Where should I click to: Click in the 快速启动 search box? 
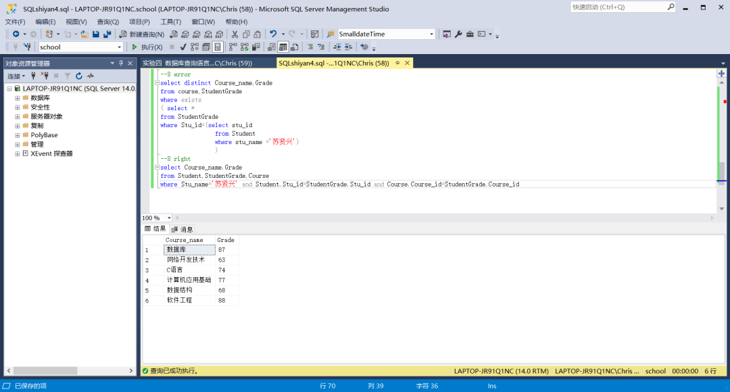click(623, 7)
